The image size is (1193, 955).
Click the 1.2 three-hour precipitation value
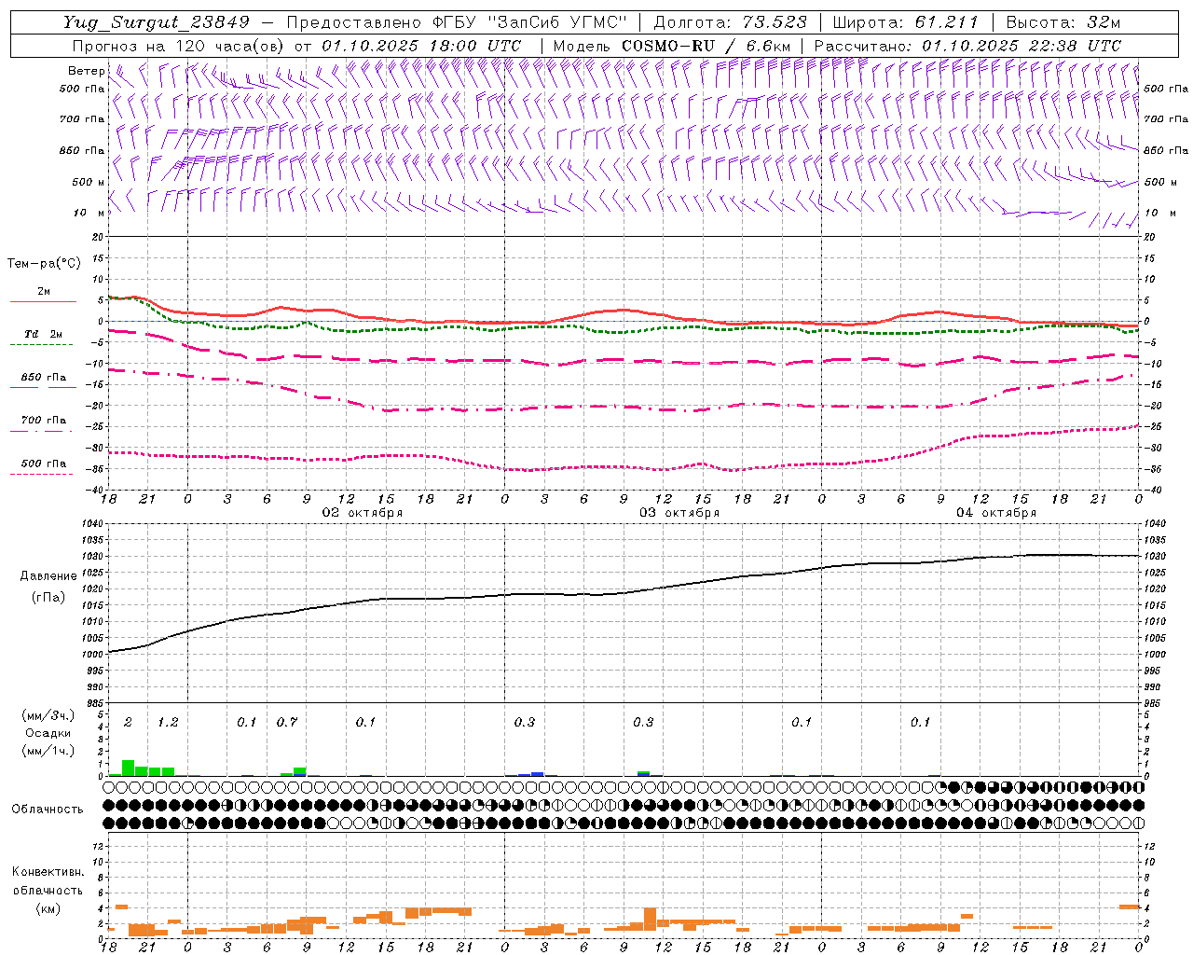click(168, 723)
